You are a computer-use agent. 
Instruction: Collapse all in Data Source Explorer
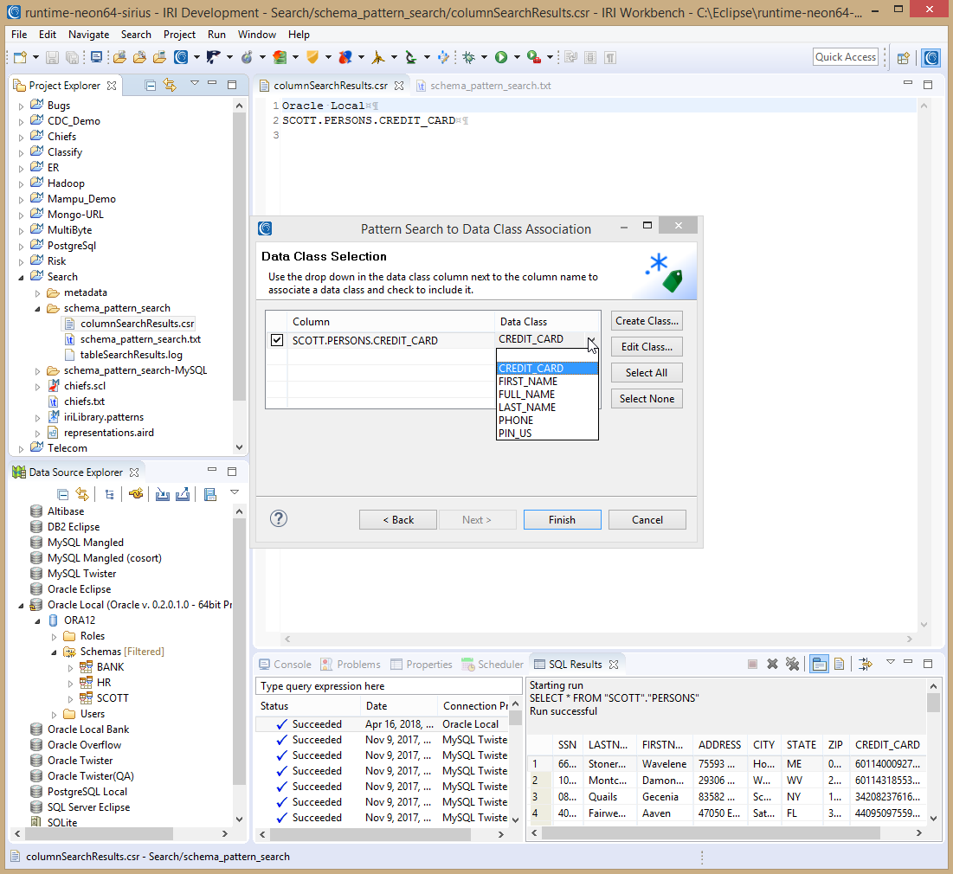tap(62, 494)
